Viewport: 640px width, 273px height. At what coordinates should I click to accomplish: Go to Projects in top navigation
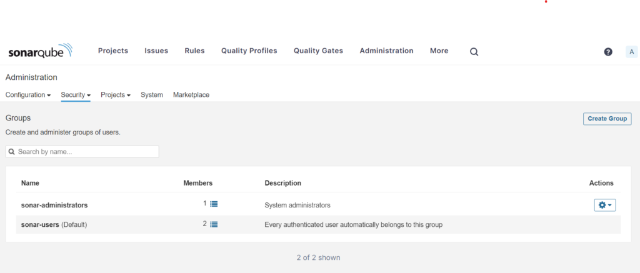(x=113, y=51)
